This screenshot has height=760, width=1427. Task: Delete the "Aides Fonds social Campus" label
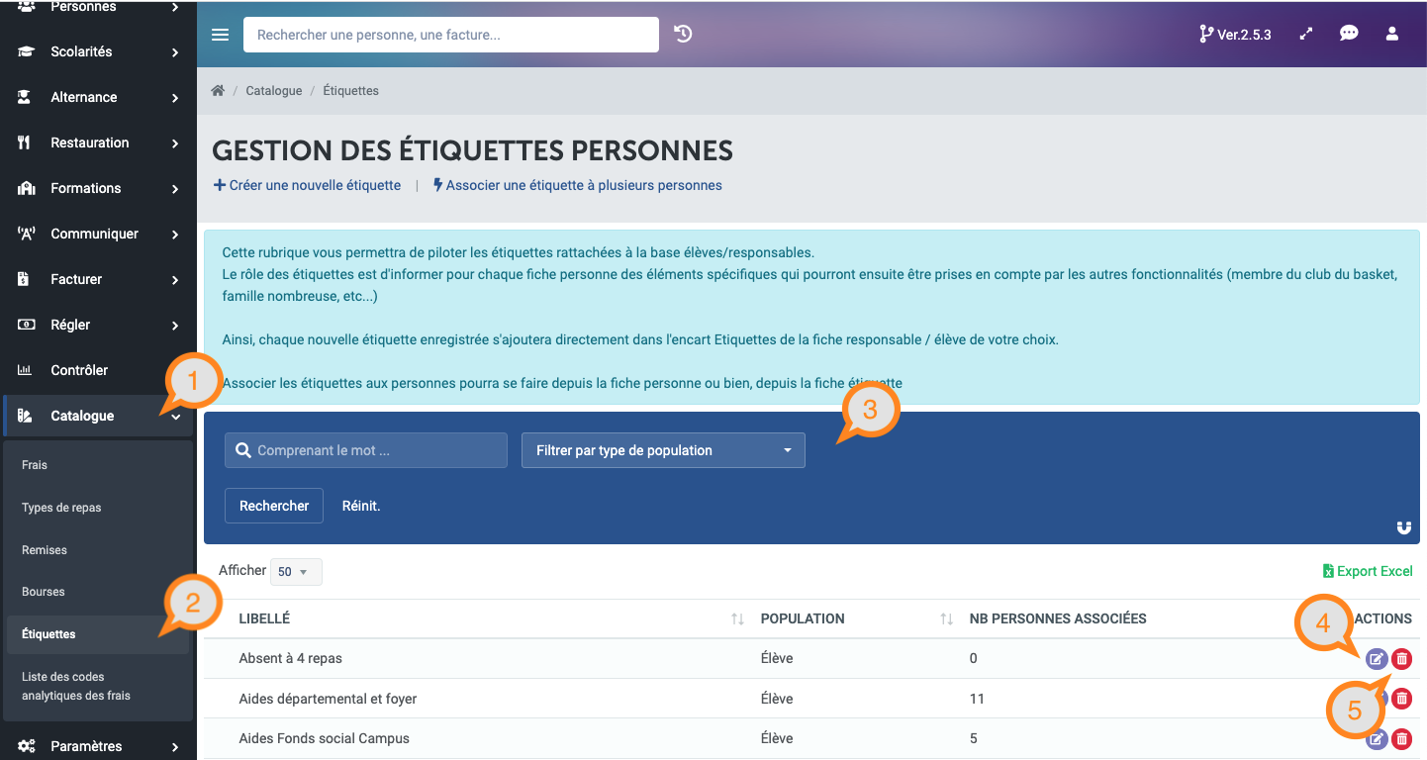coord(1402,739)
